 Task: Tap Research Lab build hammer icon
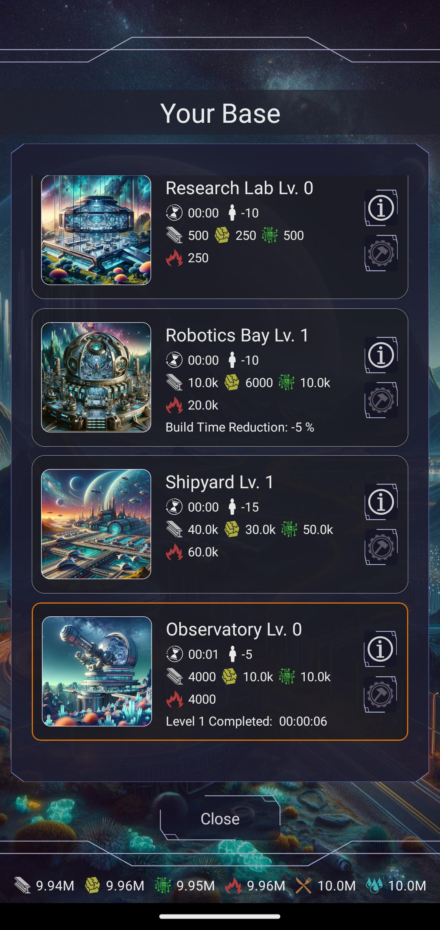(x=381, y=253)
